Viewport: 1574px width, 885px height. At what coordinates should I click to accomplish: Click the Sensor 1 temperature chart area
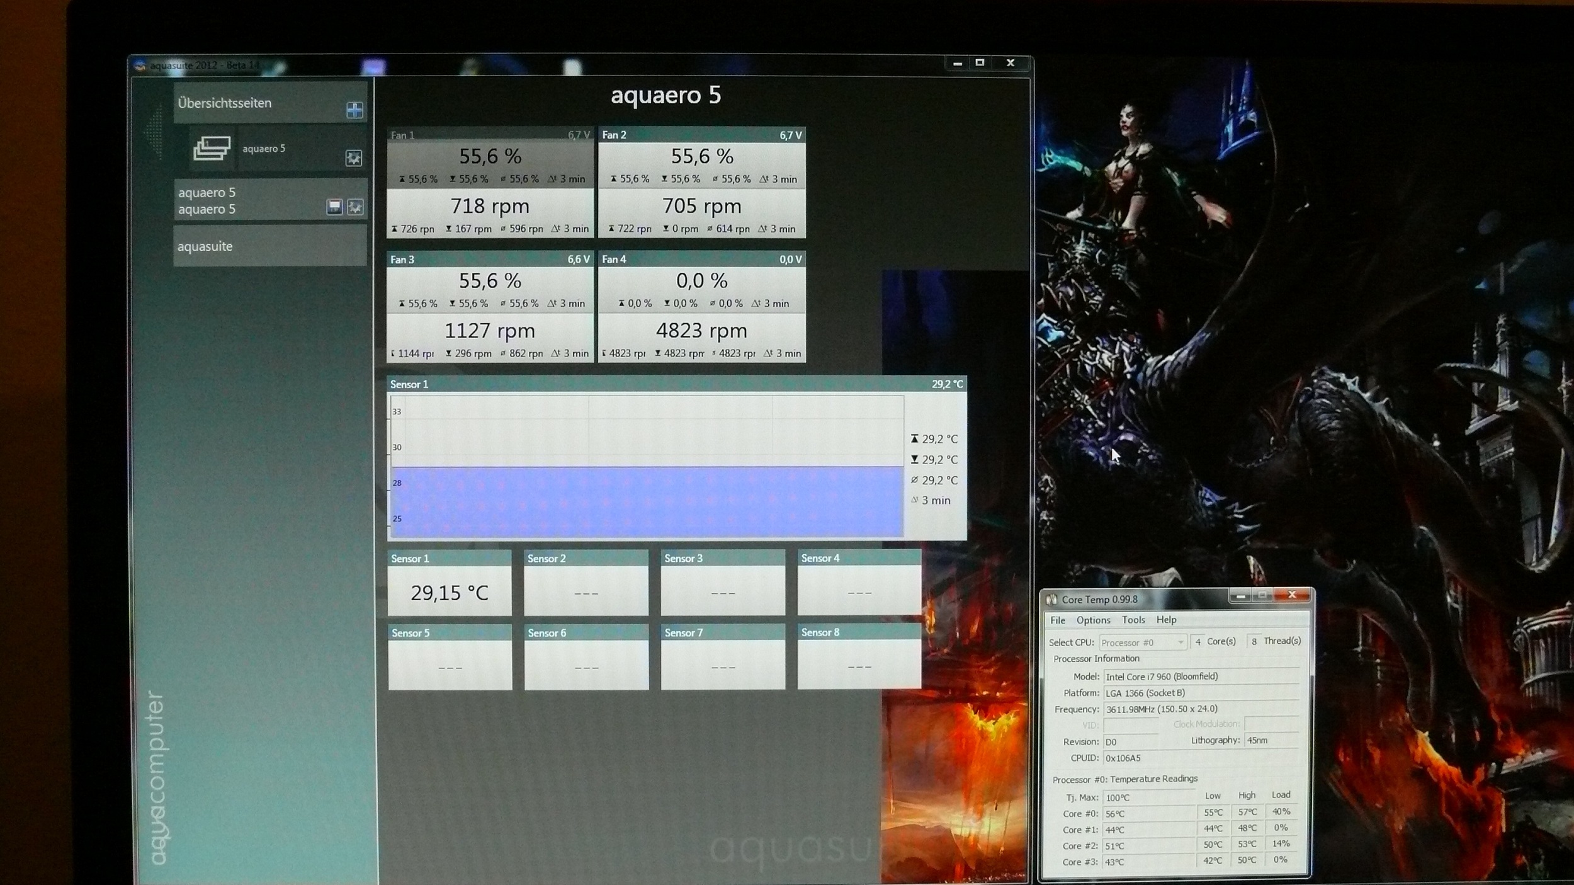(x=647, y=466)
